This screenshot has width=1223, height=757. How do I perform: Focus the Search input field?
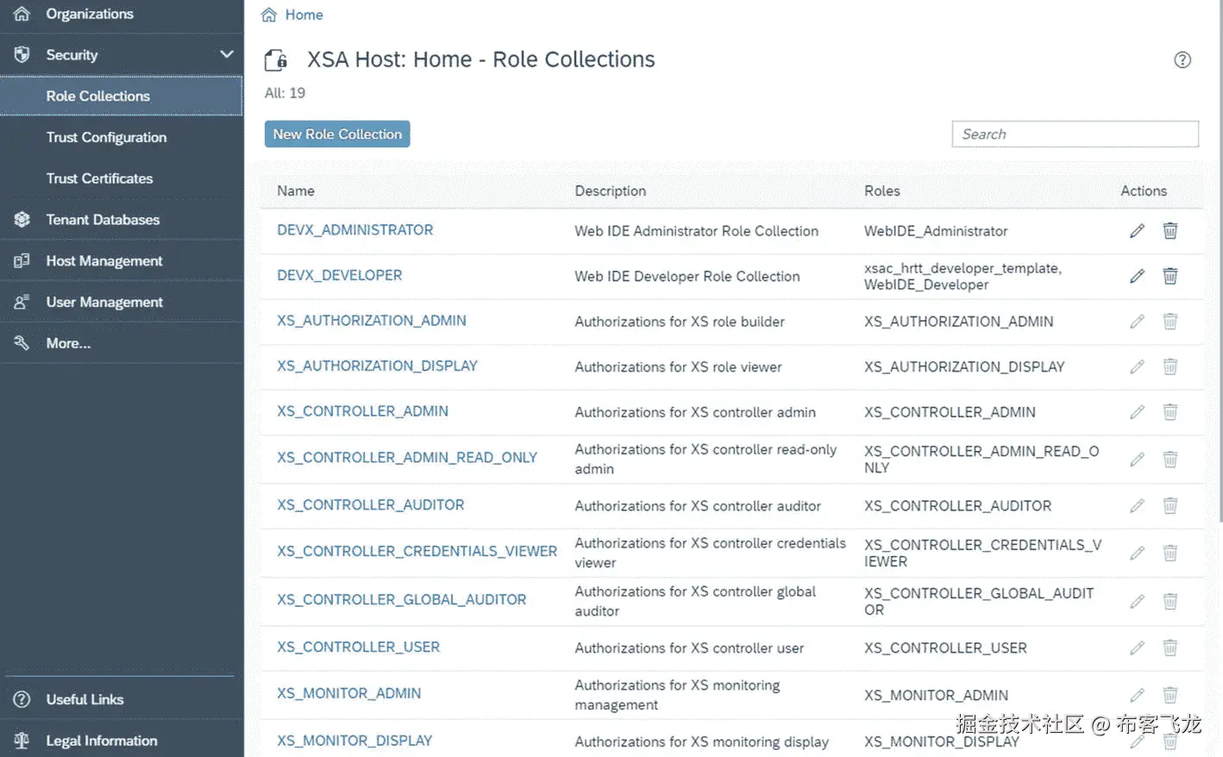point(1075,134)
